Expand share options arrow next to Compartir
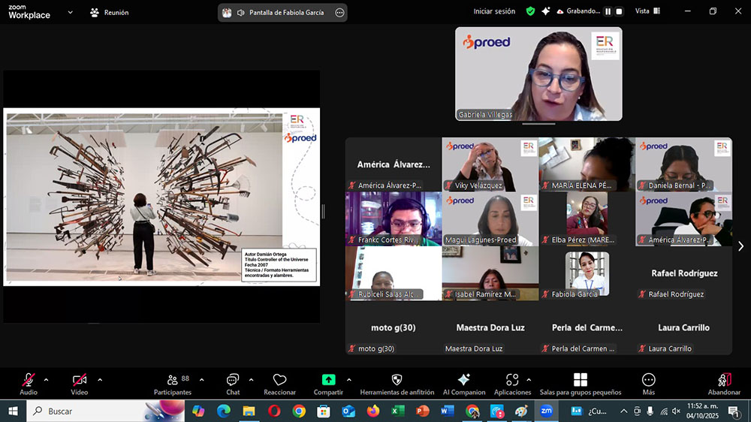Viewport: 751px width, 422px height. pyautogui.click(x=348, y=380)
